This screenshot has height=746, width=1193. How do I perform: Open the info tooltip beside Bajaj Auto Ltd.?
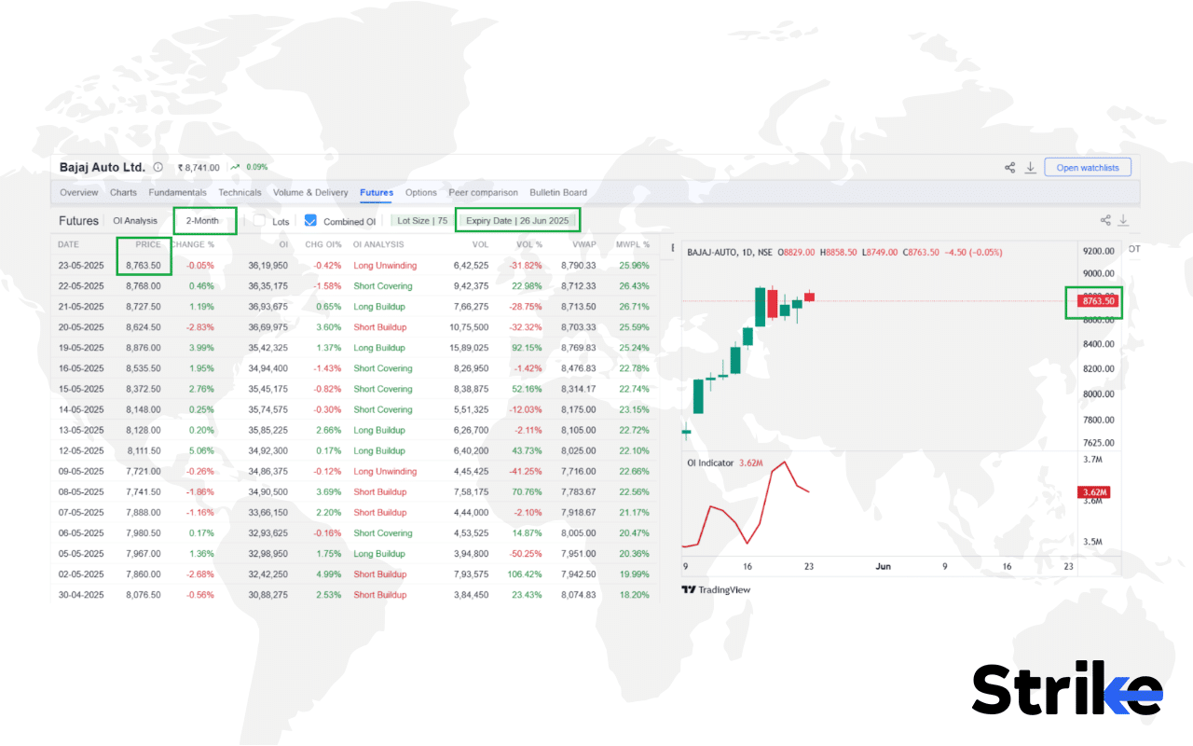pyautogui.click(x=156, y=166)
